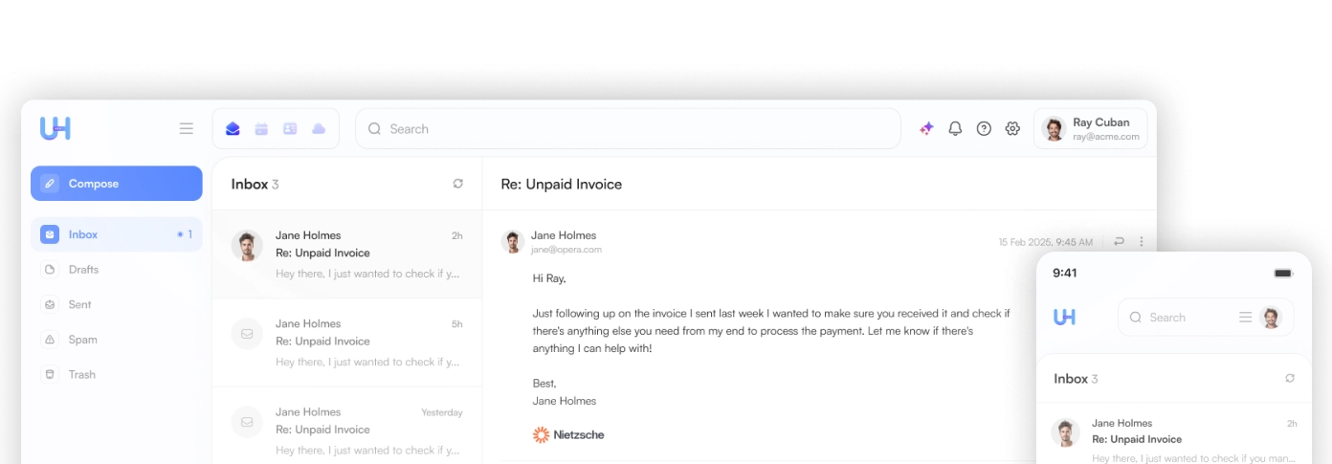Select the mail app icon
The image size is (1332, 464).
click(233, 129)
